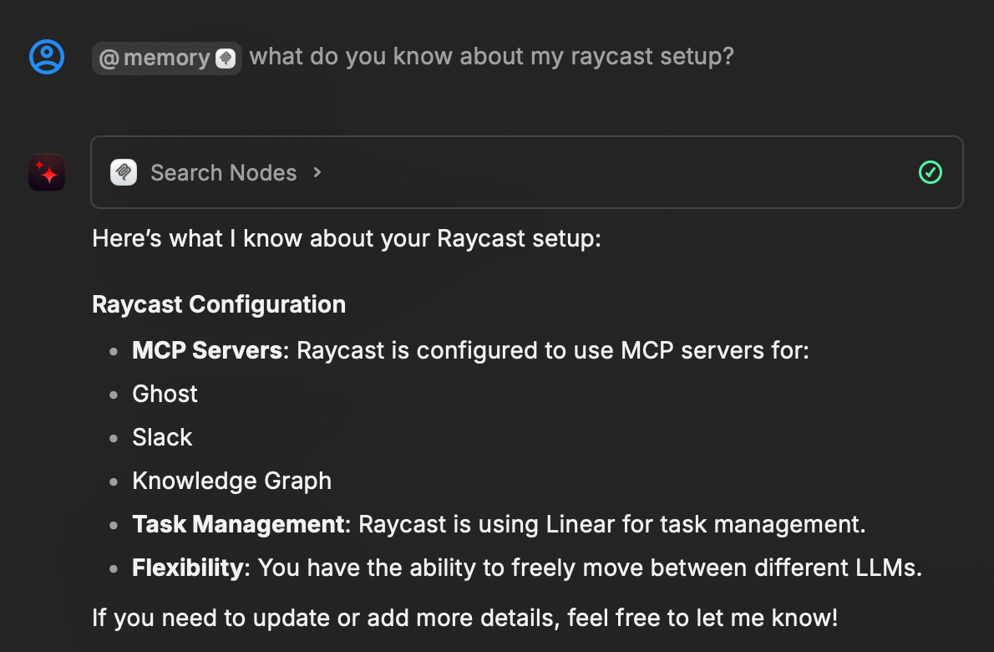Click the closing line "If you need to update or add more details"
Image resolution: width=994 pixels, height=652 pixels.
(464, 618)
